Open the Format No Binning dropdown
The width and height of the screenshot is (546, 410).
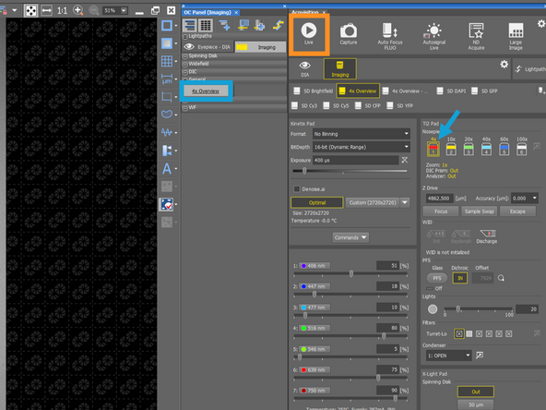[362, 134]
